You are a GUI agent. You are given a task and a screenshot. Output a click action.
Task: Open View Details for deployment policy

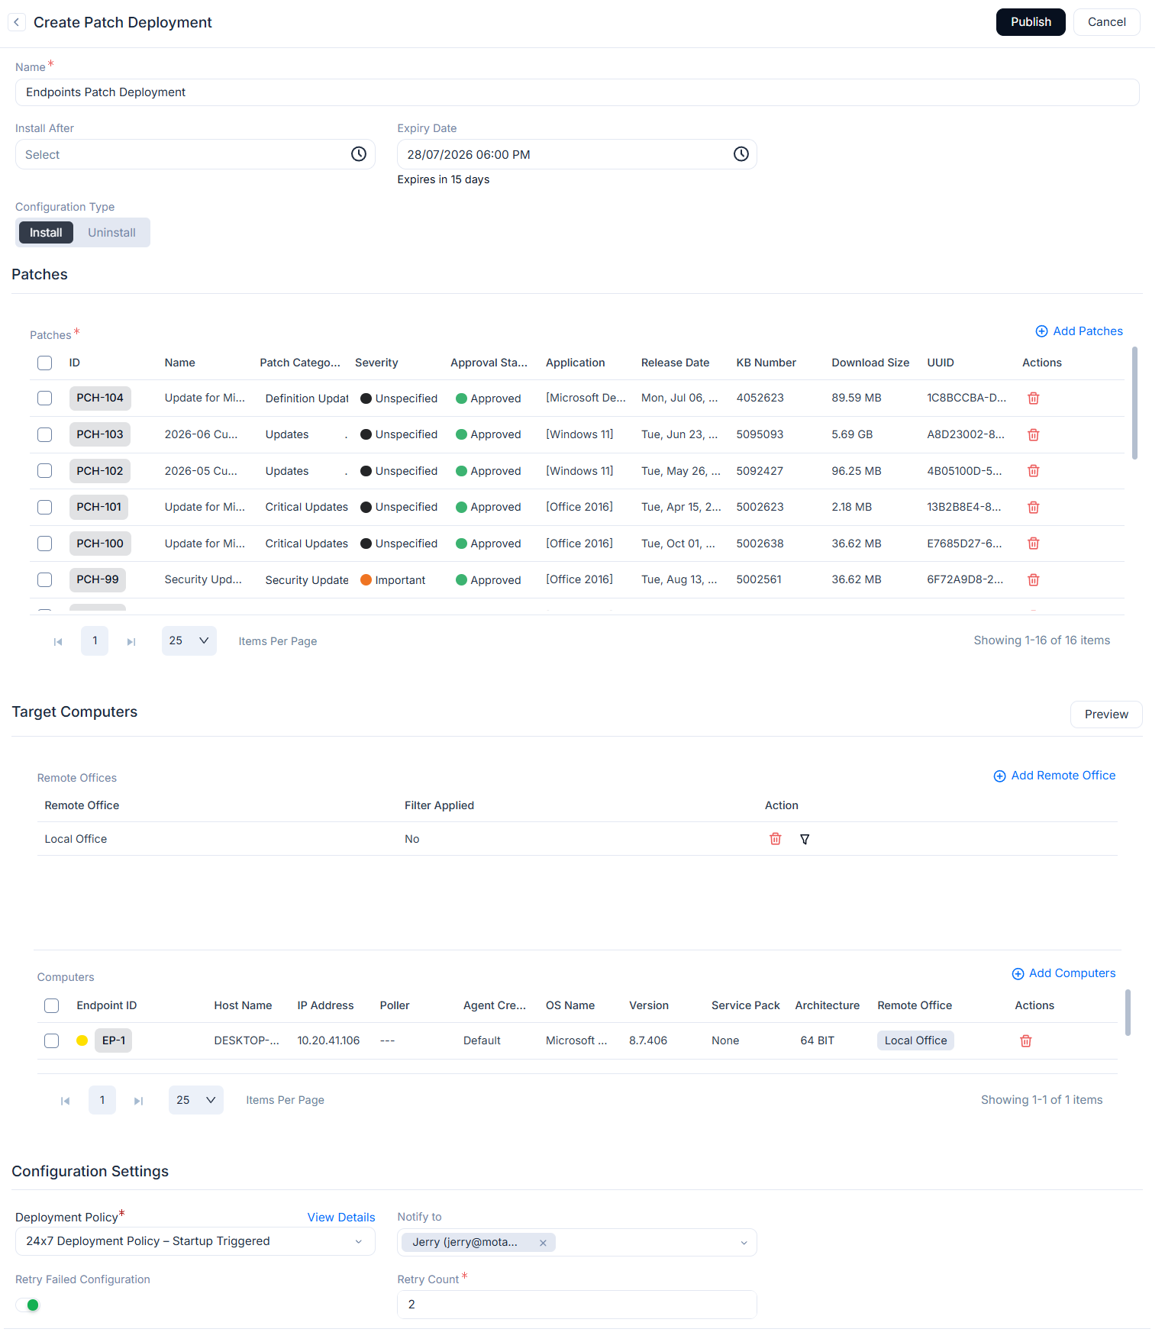[x=341, y=1218]
